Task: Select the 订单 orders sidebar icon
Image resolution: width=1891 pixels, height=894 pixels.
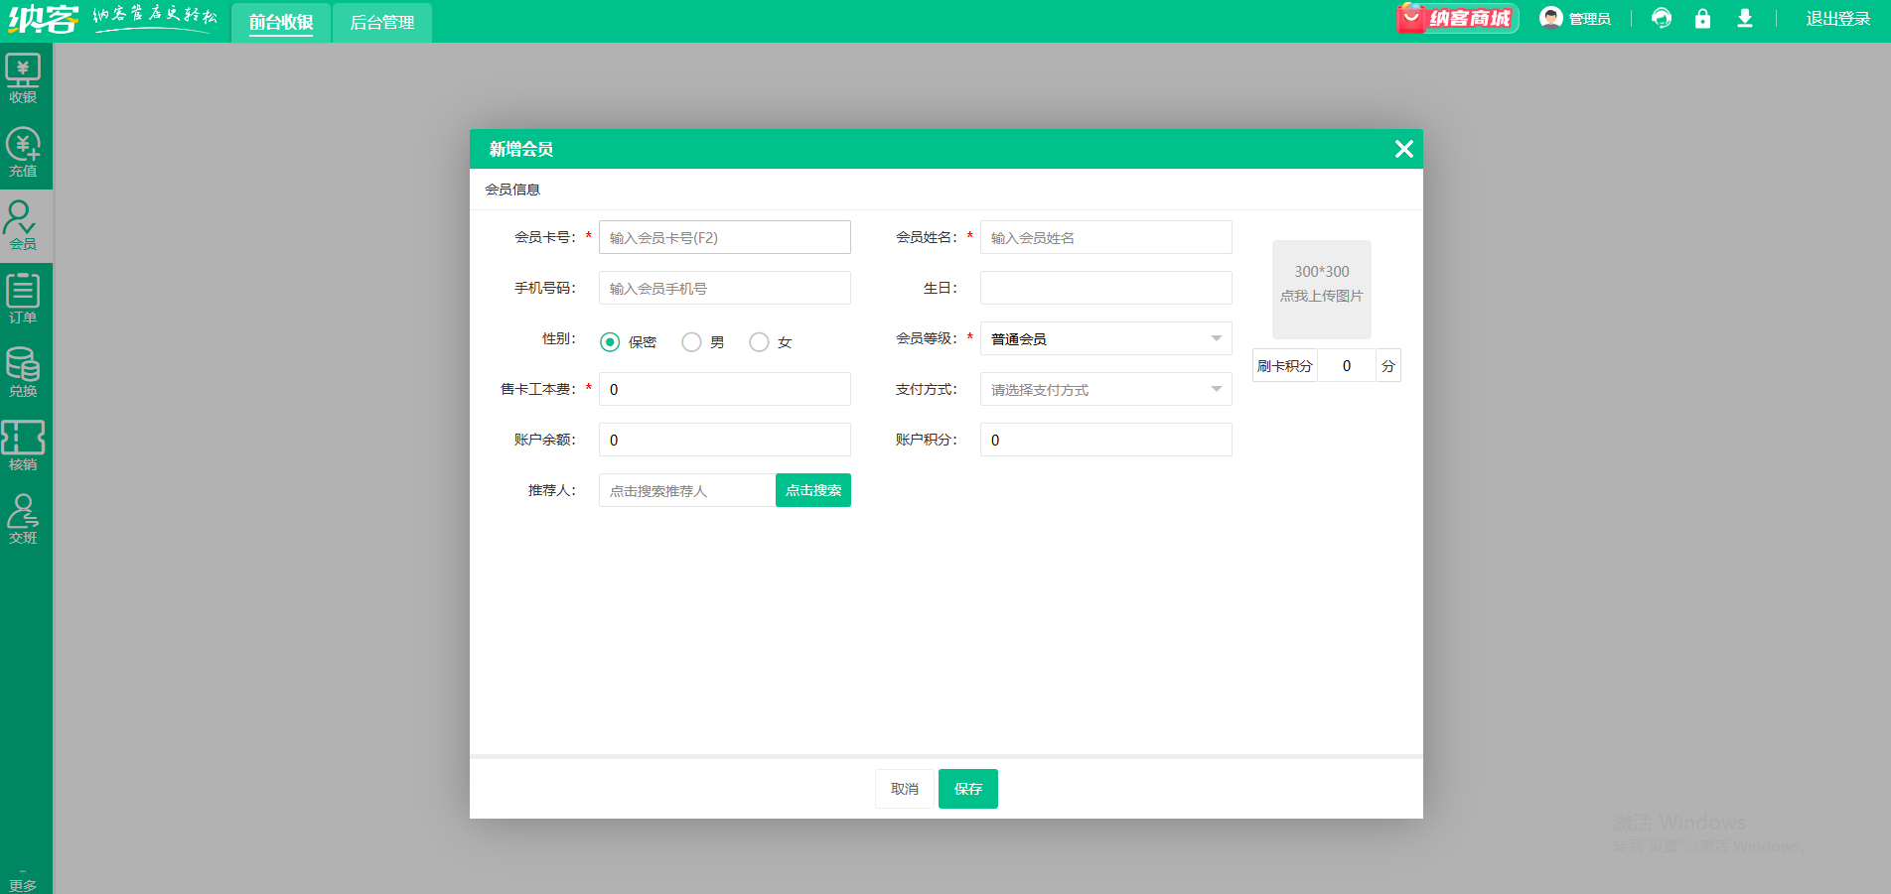Action: (23, 299)
